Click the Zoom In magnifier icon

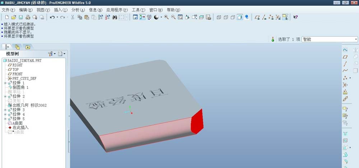[x=167, y=17]
